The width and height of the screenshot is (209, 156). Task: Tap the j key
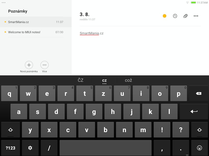(132, 112)
